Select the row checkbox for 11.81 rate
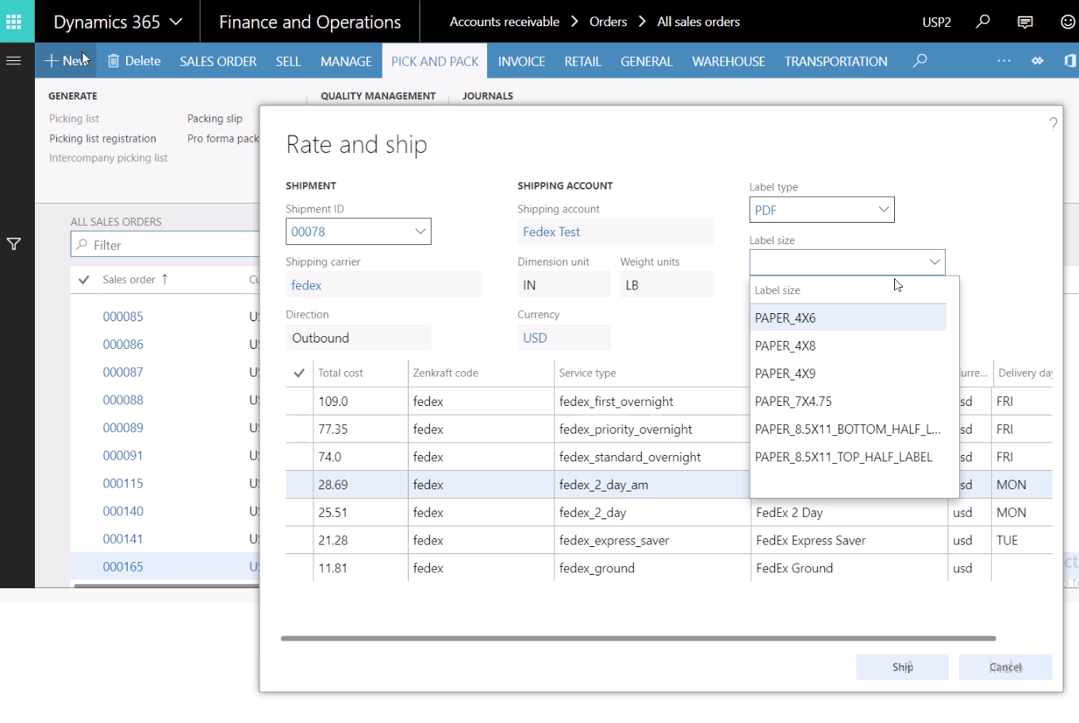This screenshot has width=1079, height=723. coord(299,568)
